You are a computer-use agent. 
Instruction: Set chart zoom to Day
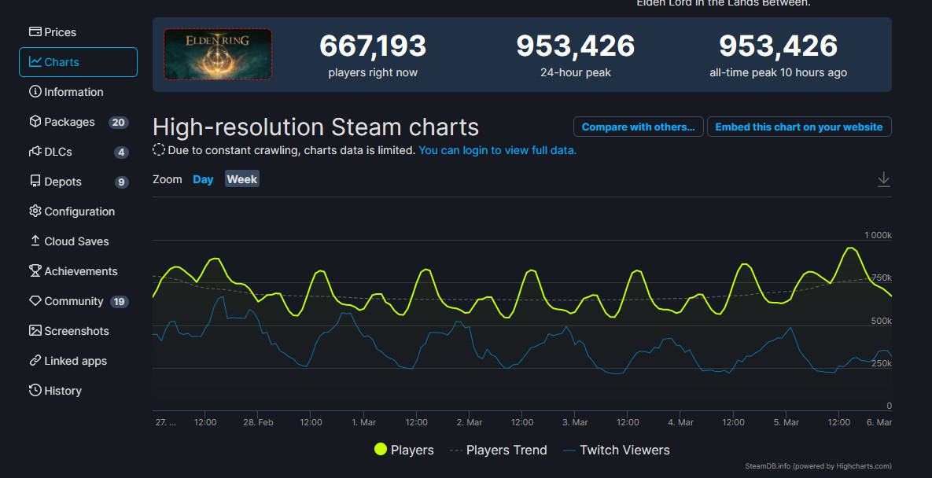tap(203, 179)
